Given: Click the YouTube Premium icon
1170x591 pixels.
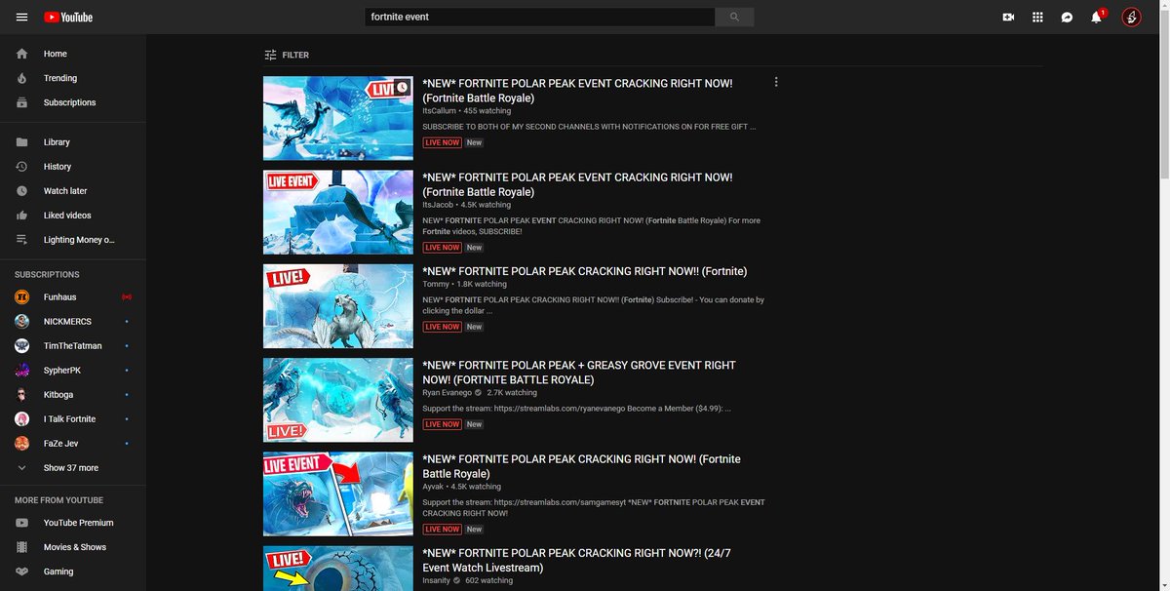Looking at the screenshot, I should (21, 523).
